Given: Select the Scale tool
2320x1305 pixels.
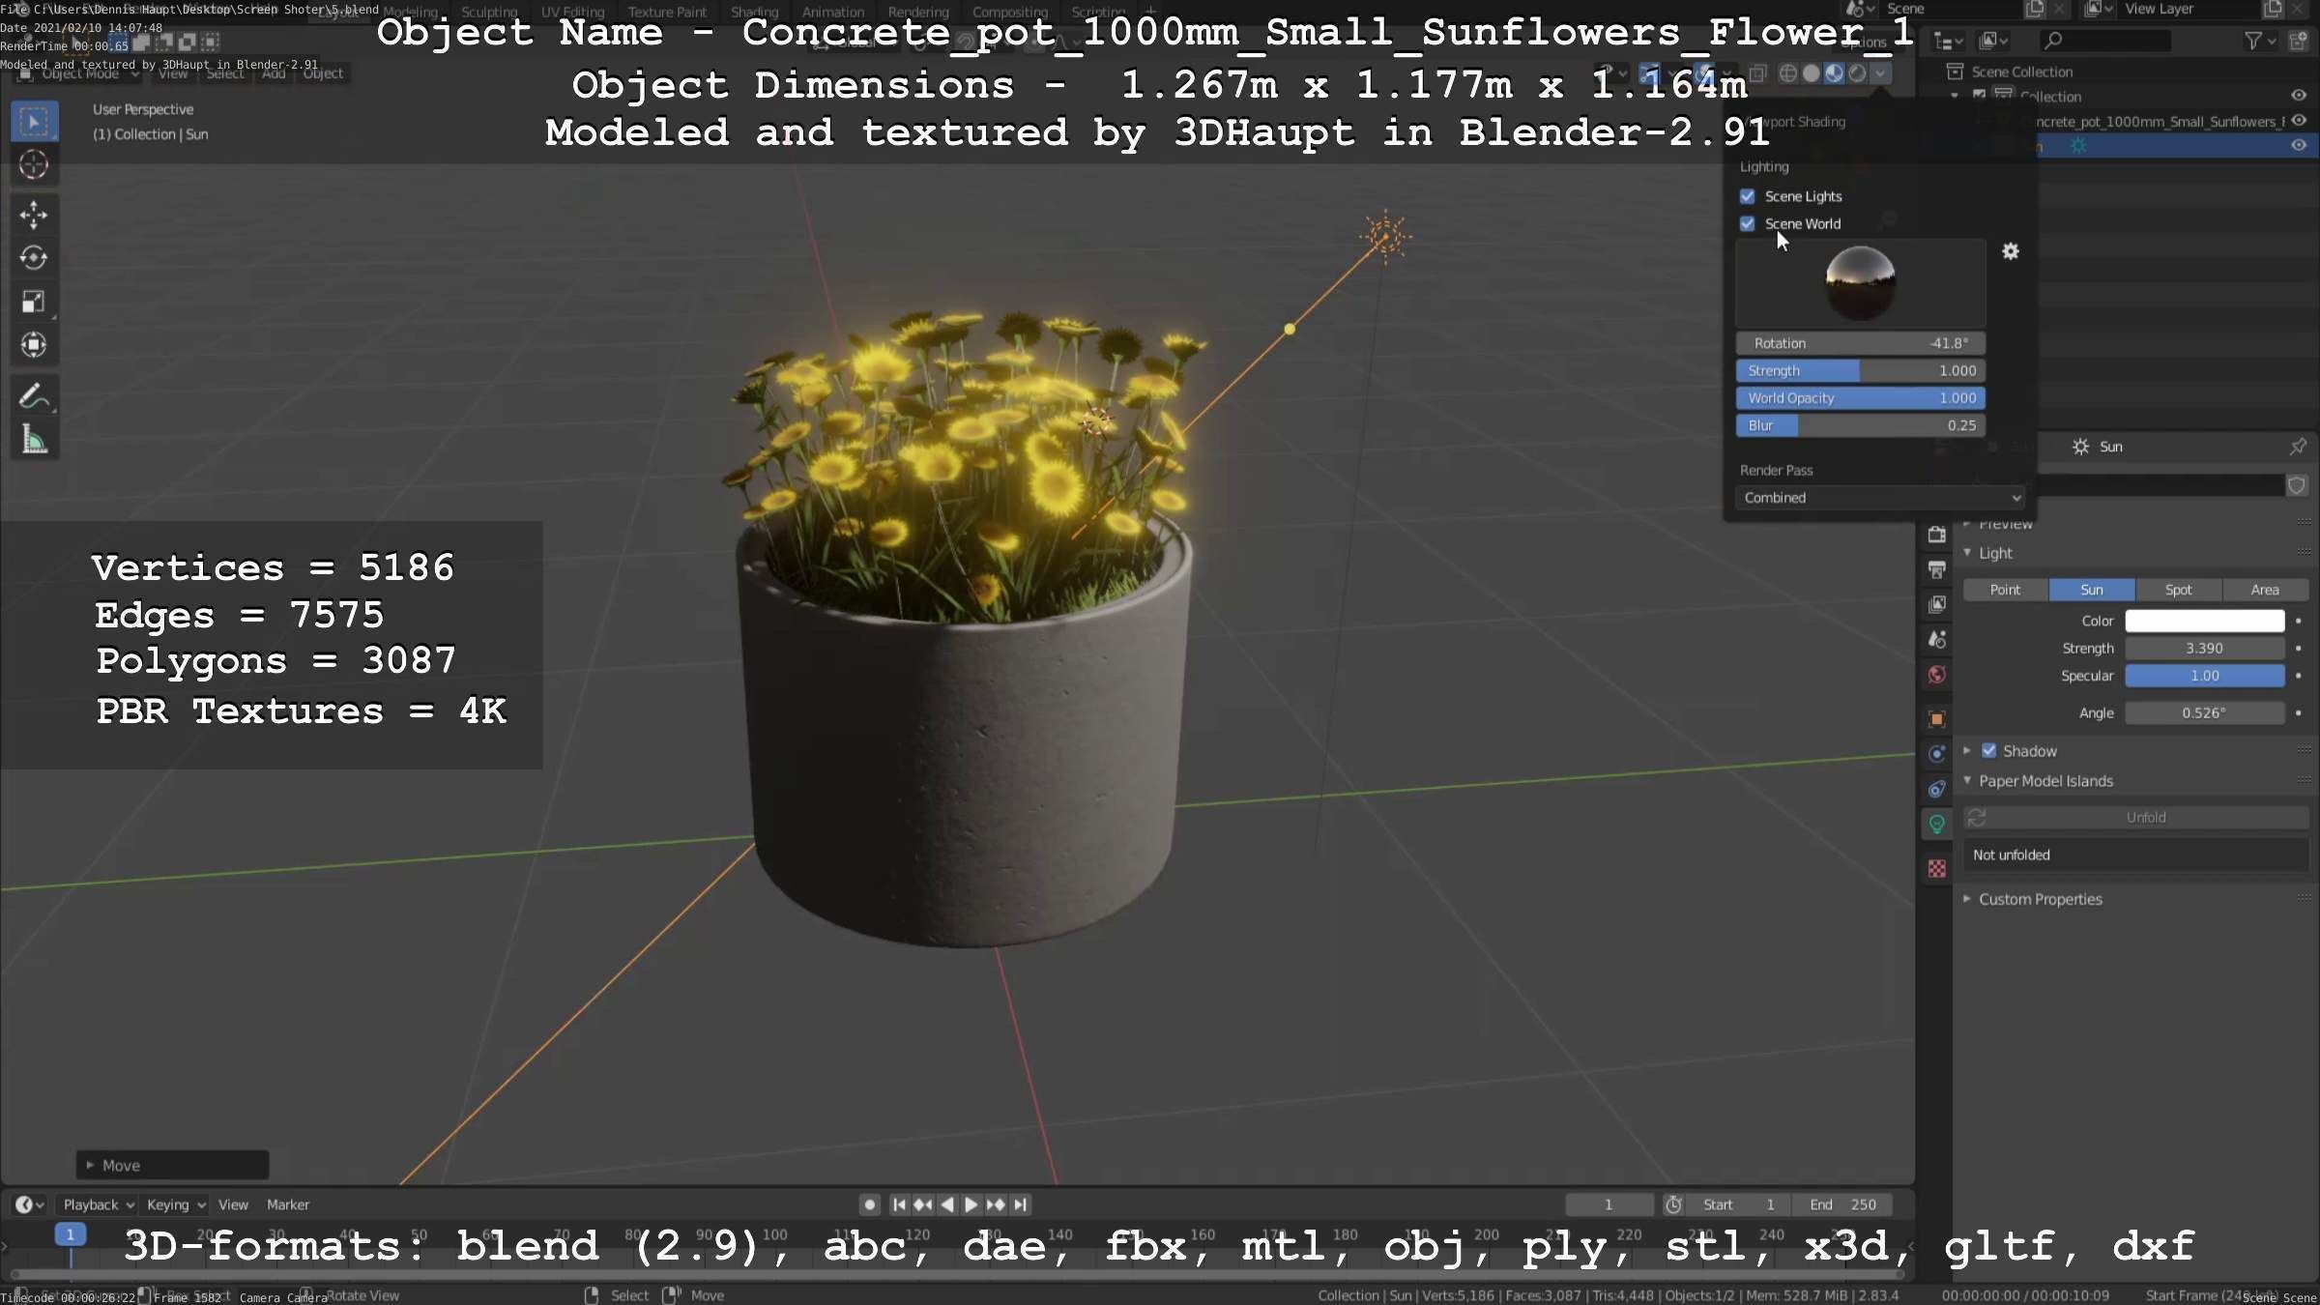Looking at the screenshot, I should click(34, 302).
